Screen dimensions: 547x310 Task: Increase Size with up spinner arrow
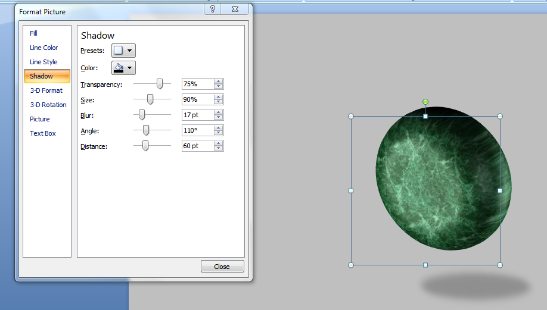click(218, 97)
